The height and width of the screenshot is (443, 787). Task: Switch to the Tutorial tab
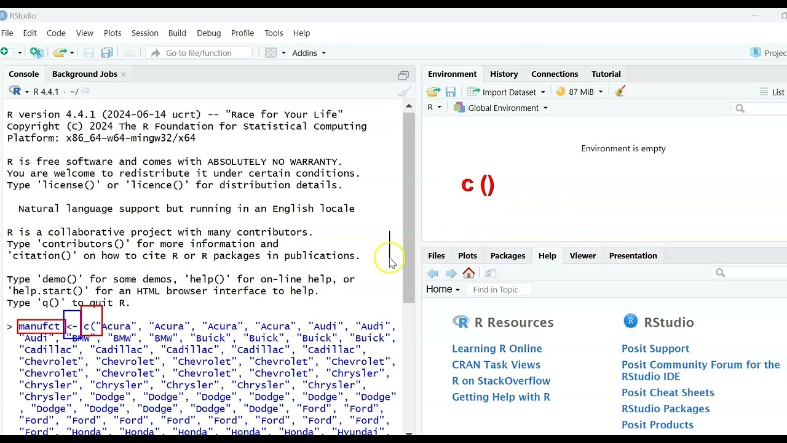(x=606, y=74)
